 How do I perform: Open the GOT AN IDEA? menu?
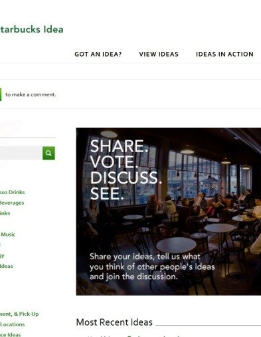point(98,55)
